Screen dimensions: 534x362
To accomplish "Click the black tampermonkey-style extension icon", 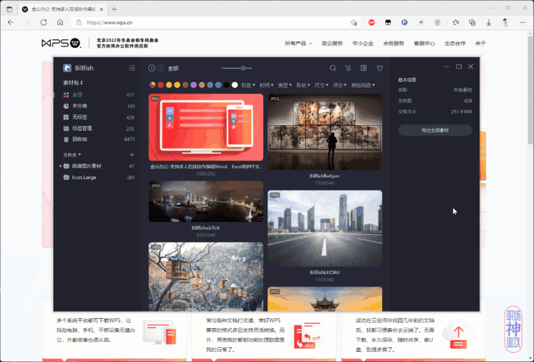I will 388,23.
